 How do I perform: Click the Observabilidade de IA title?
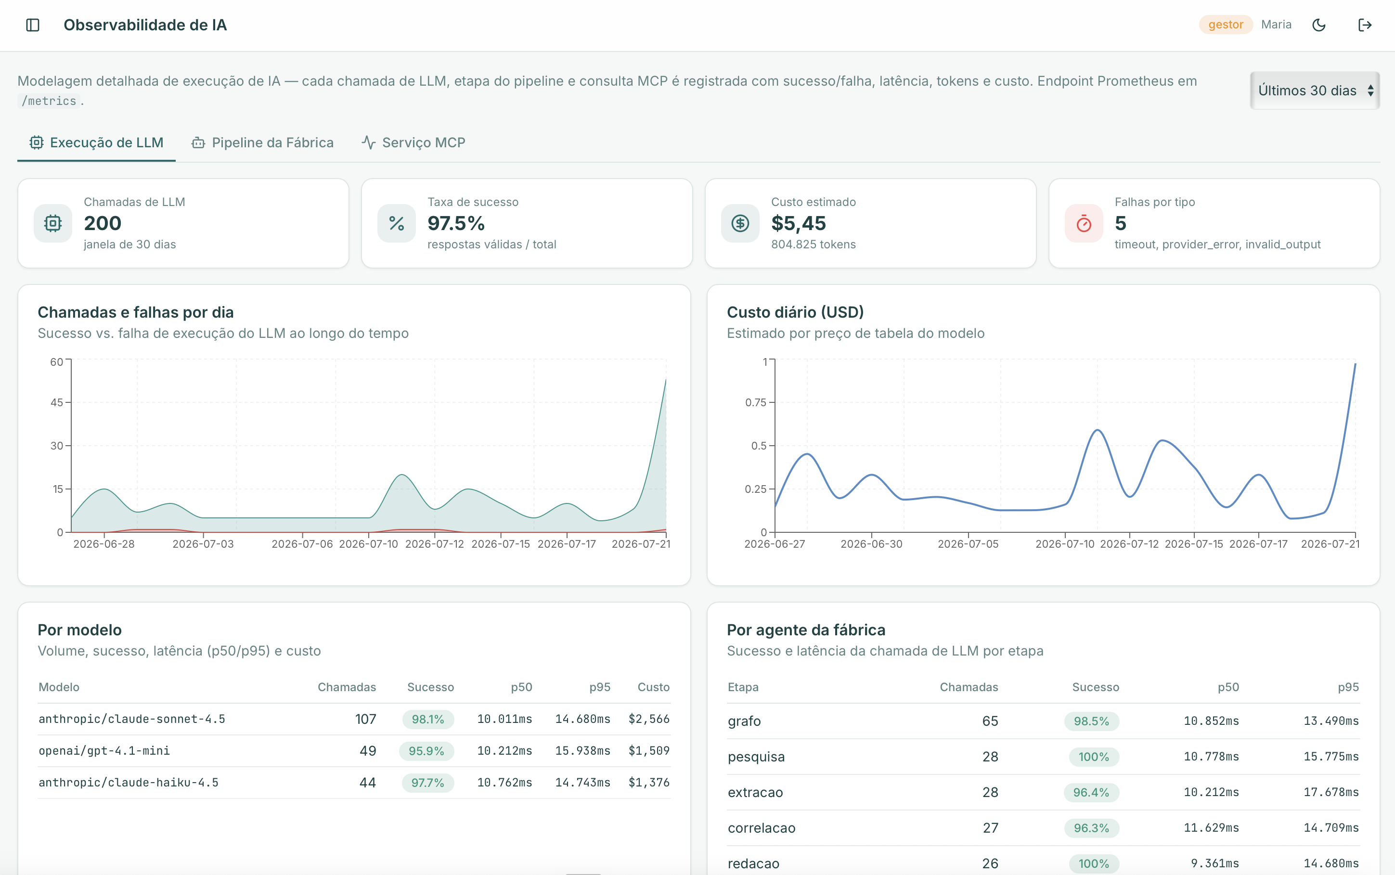coord(145,25)
